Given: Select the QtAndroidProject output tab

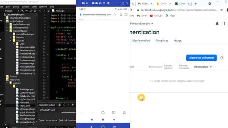Looking at the screenshot, I should 47,110.
